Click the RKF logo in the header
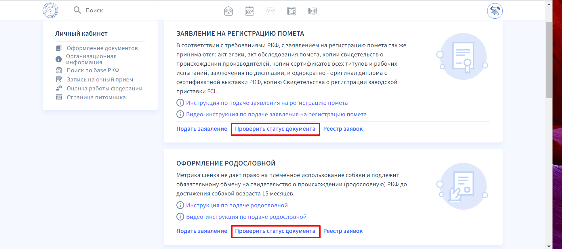 (x=50, y=10)
